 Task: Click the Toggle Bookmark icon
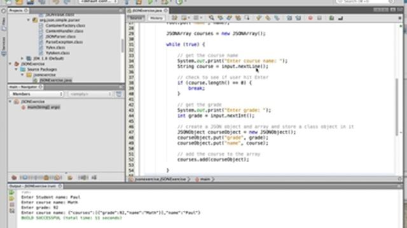point(277,18)
